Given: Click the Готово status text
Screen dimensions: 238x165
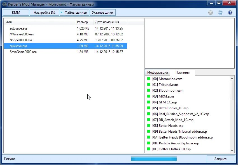Looking at the screenshot, I should 10,159.
